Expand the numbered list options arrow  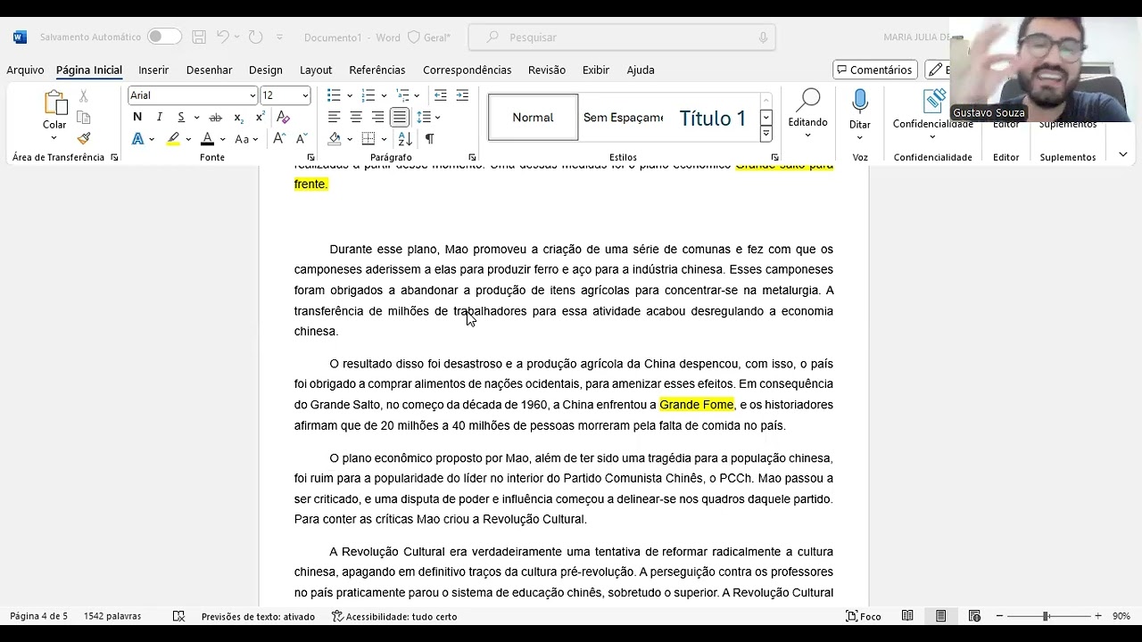pyautogui.click(x=384, y=95)
